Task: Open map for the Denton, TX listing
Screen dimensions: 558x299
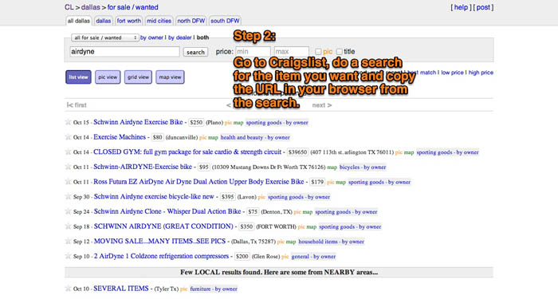Action: (x=308, y=212)
